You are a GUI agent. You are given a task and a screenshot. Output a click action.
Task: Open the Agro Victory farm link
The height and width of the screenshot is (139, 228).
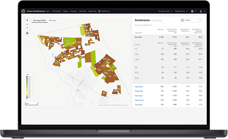coord(139,100)
